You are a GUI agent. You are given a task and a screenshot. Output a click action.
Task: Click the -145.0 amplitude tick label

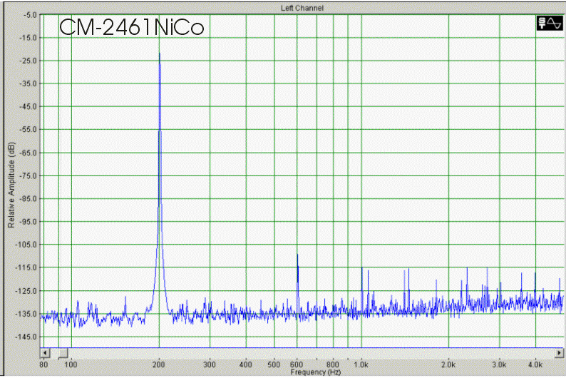tap(26, 336)
